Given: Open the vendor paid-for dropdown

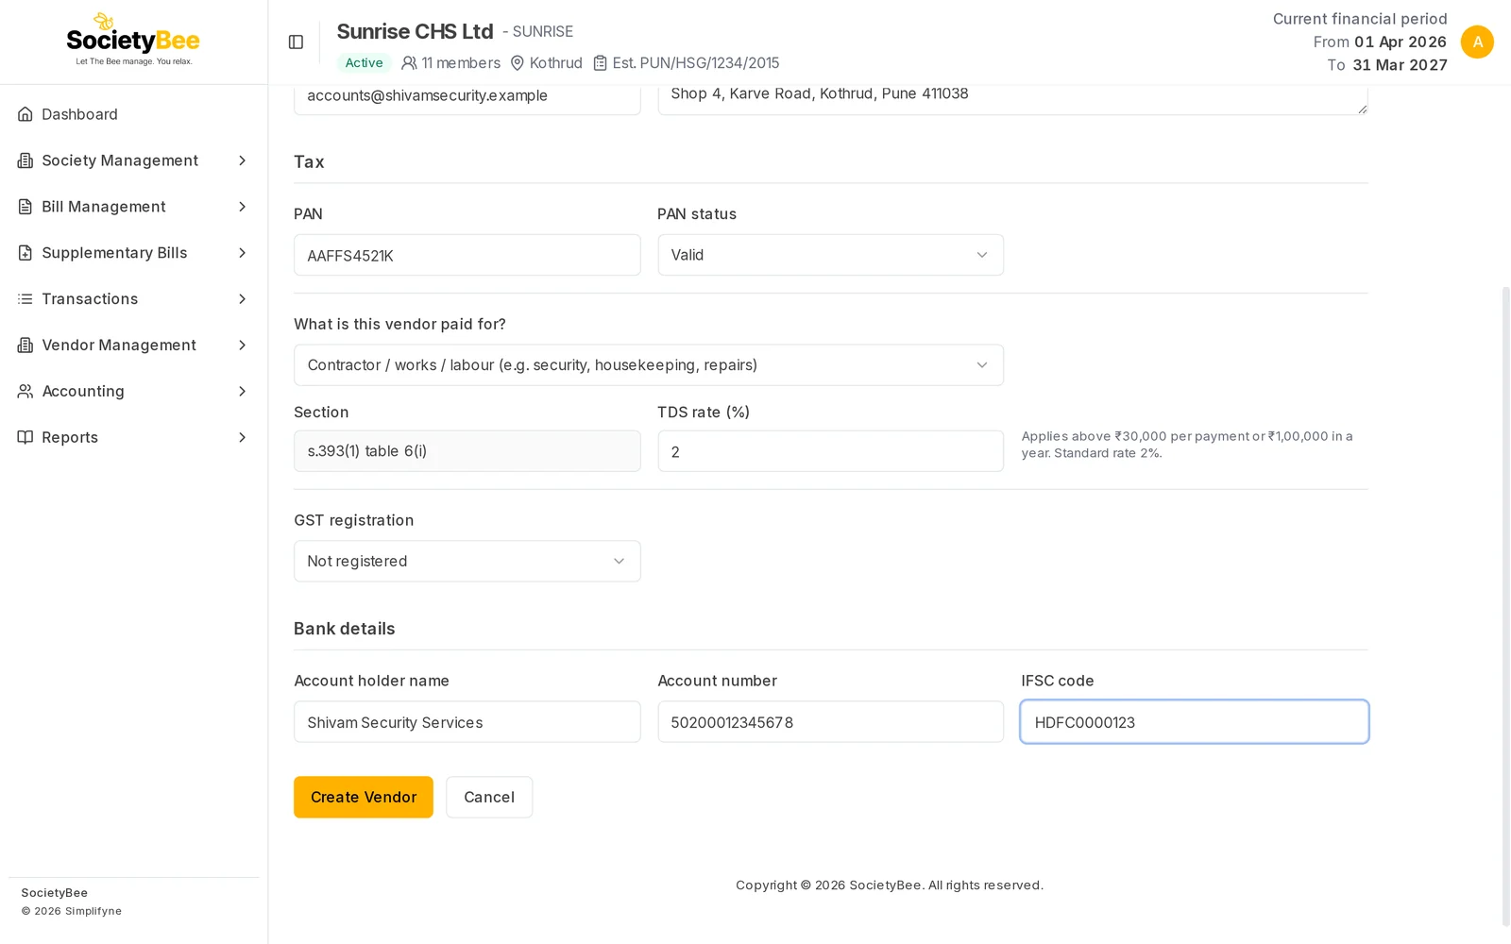Looking at the screenshot, I should [x=649, y=365].
